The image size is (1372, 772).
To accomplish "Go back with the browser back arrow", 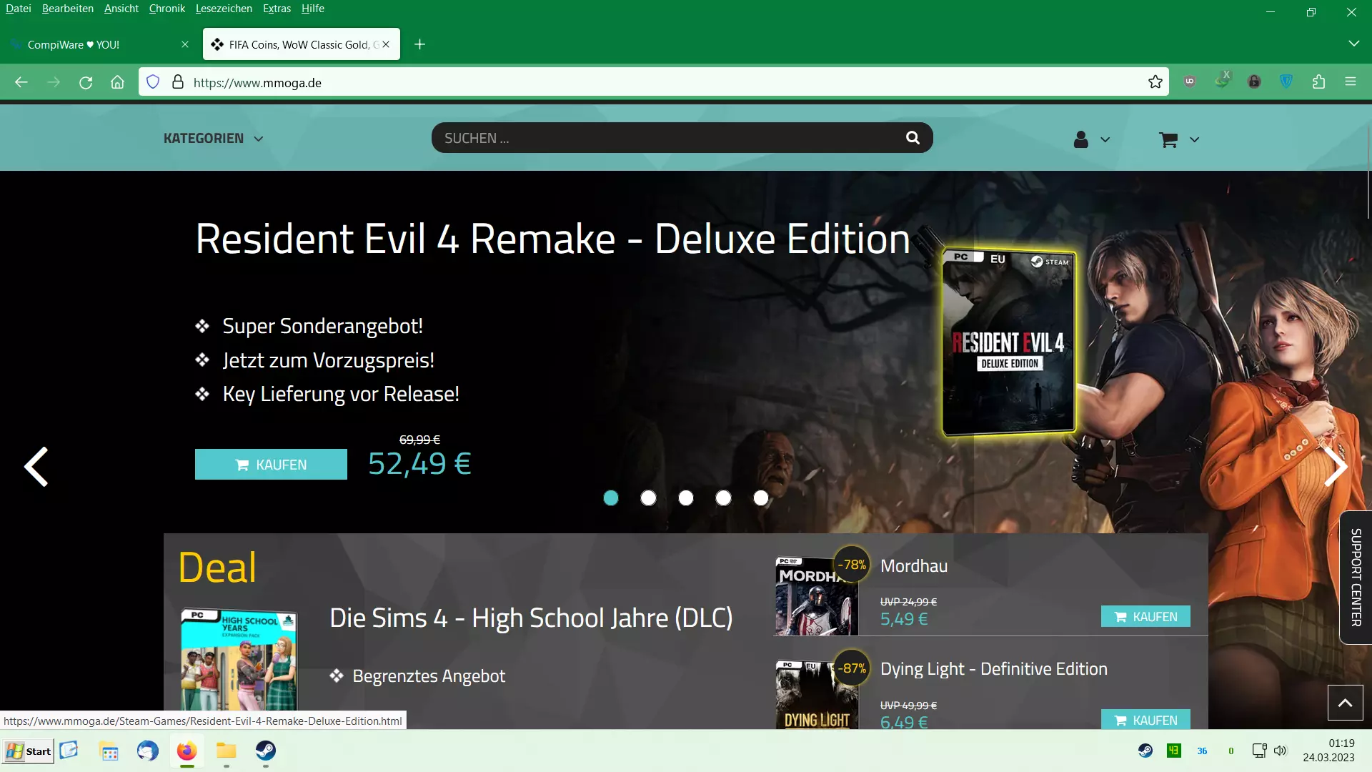I will click(21, 82).
